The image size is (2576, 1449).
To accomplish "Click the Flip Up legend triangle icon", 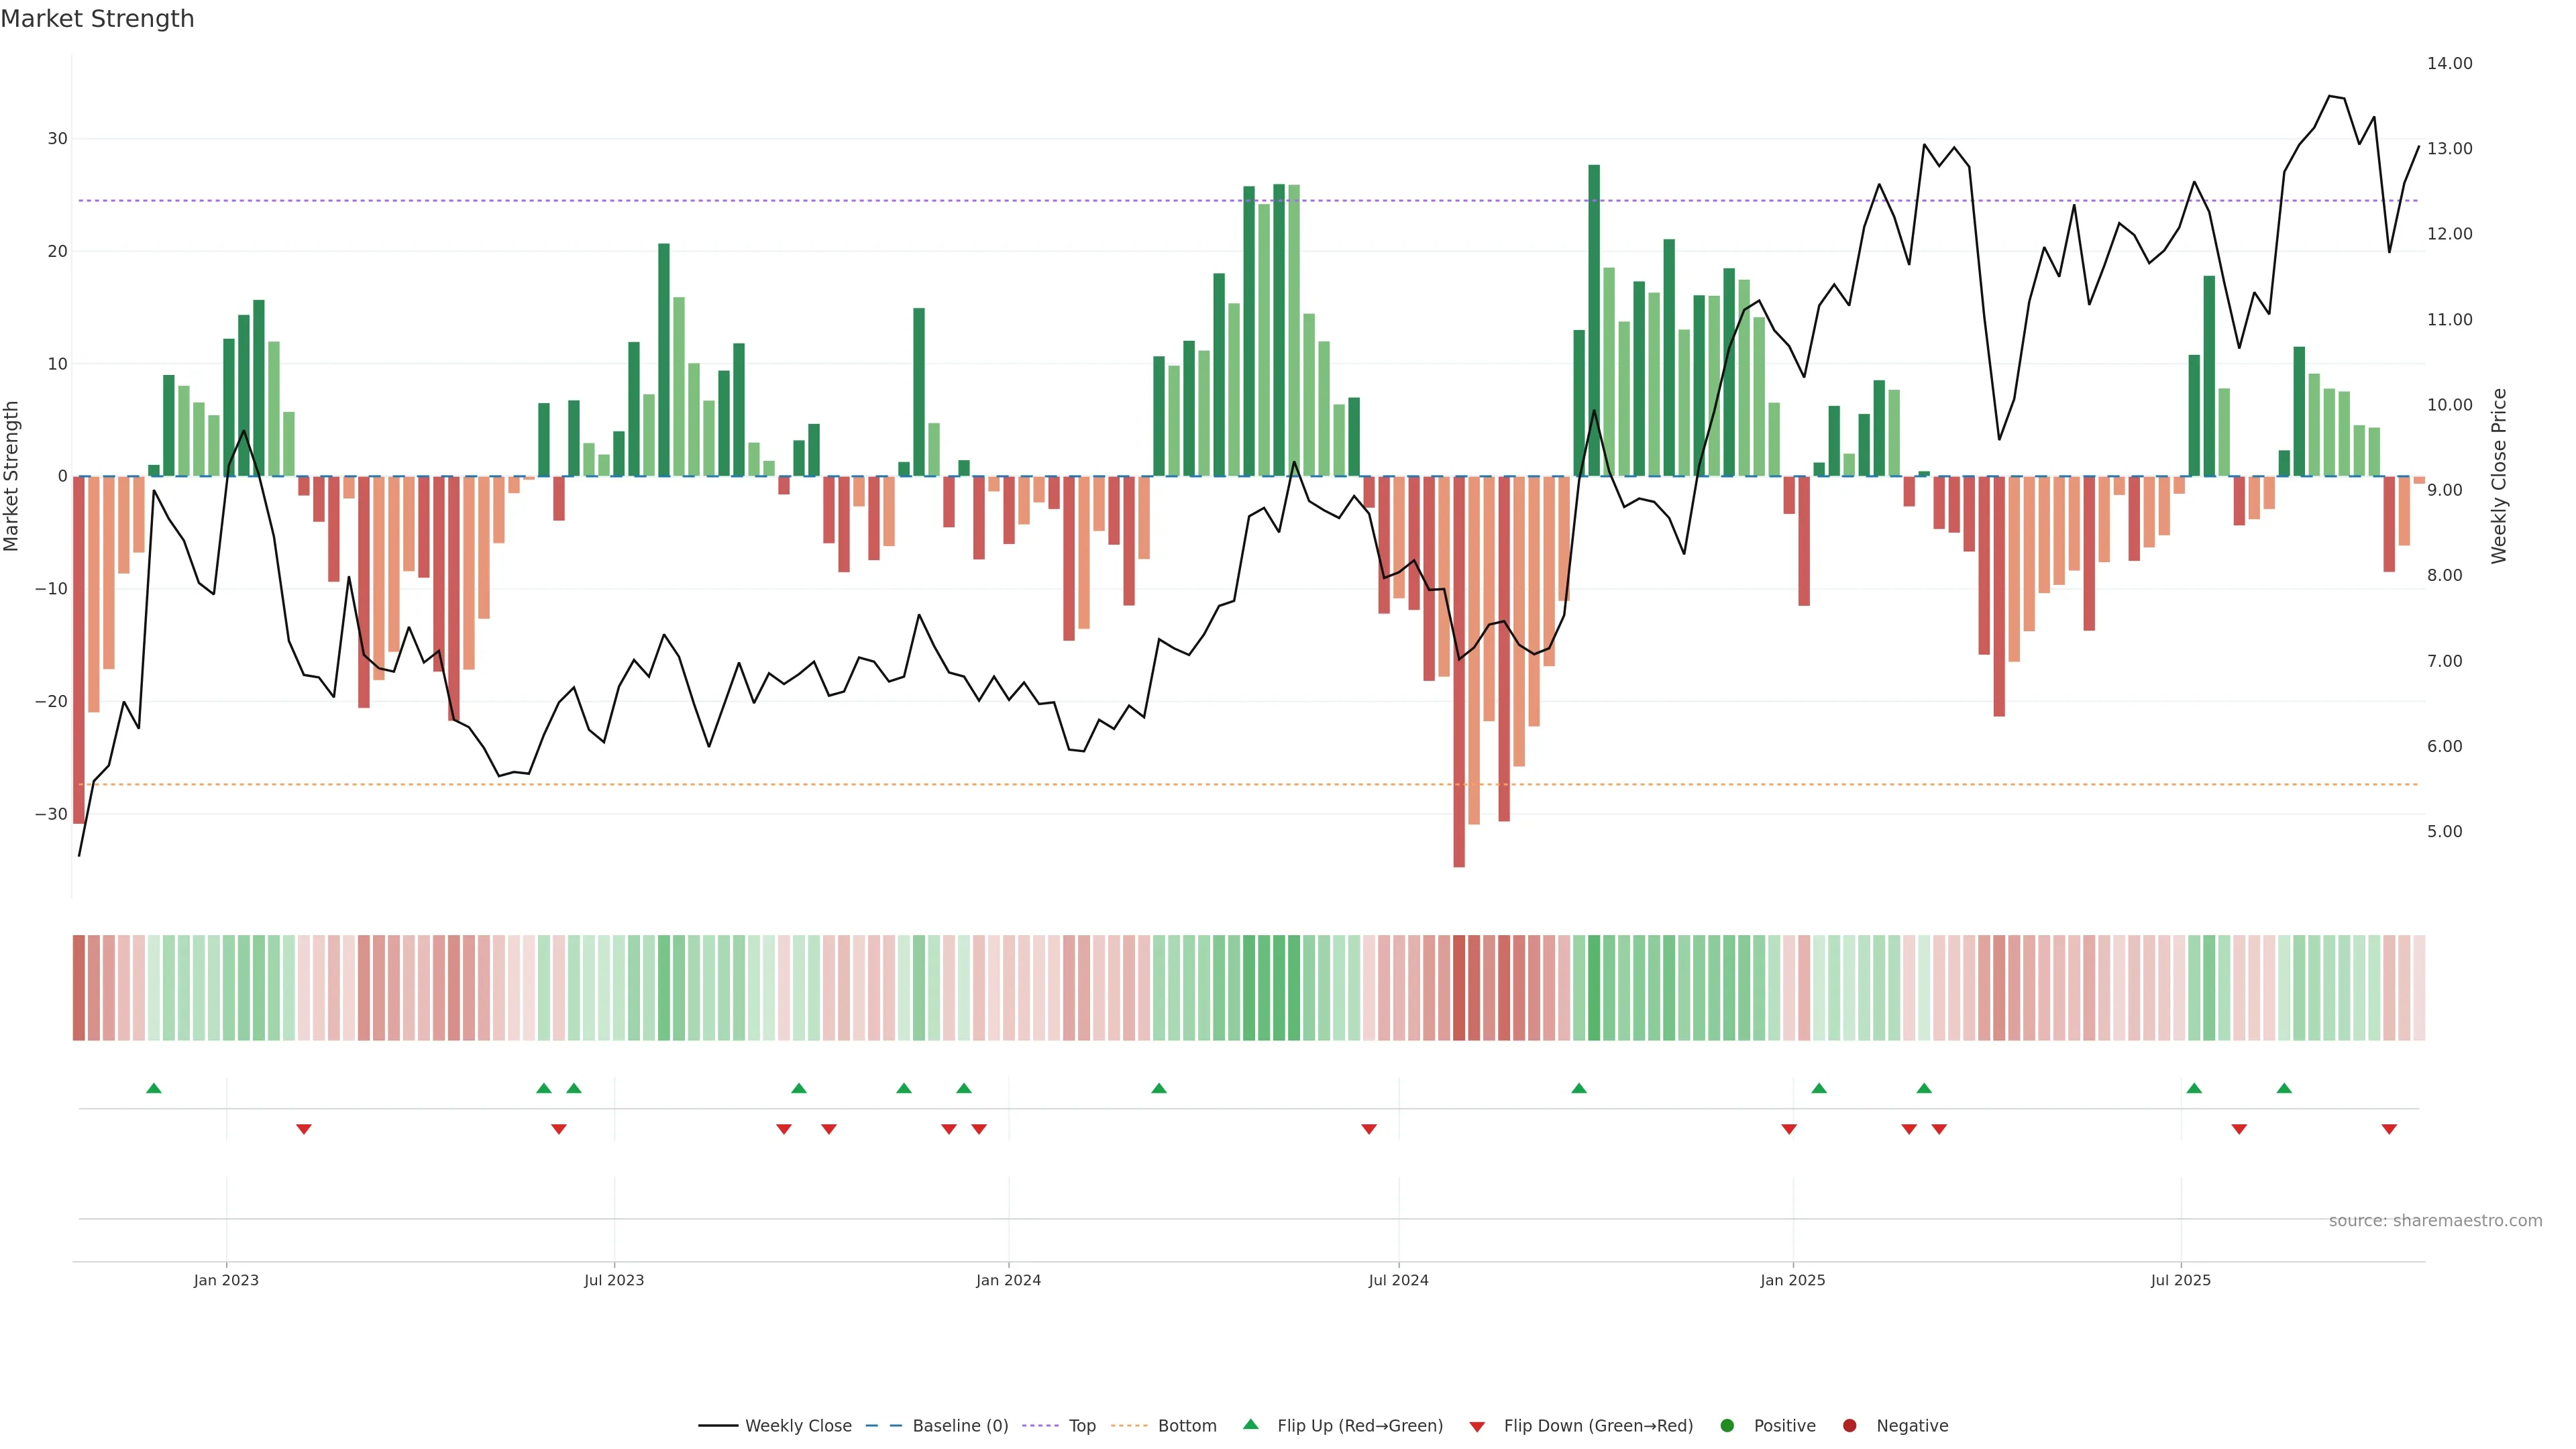I will pyautogui.click(x=1250, y=1424).
